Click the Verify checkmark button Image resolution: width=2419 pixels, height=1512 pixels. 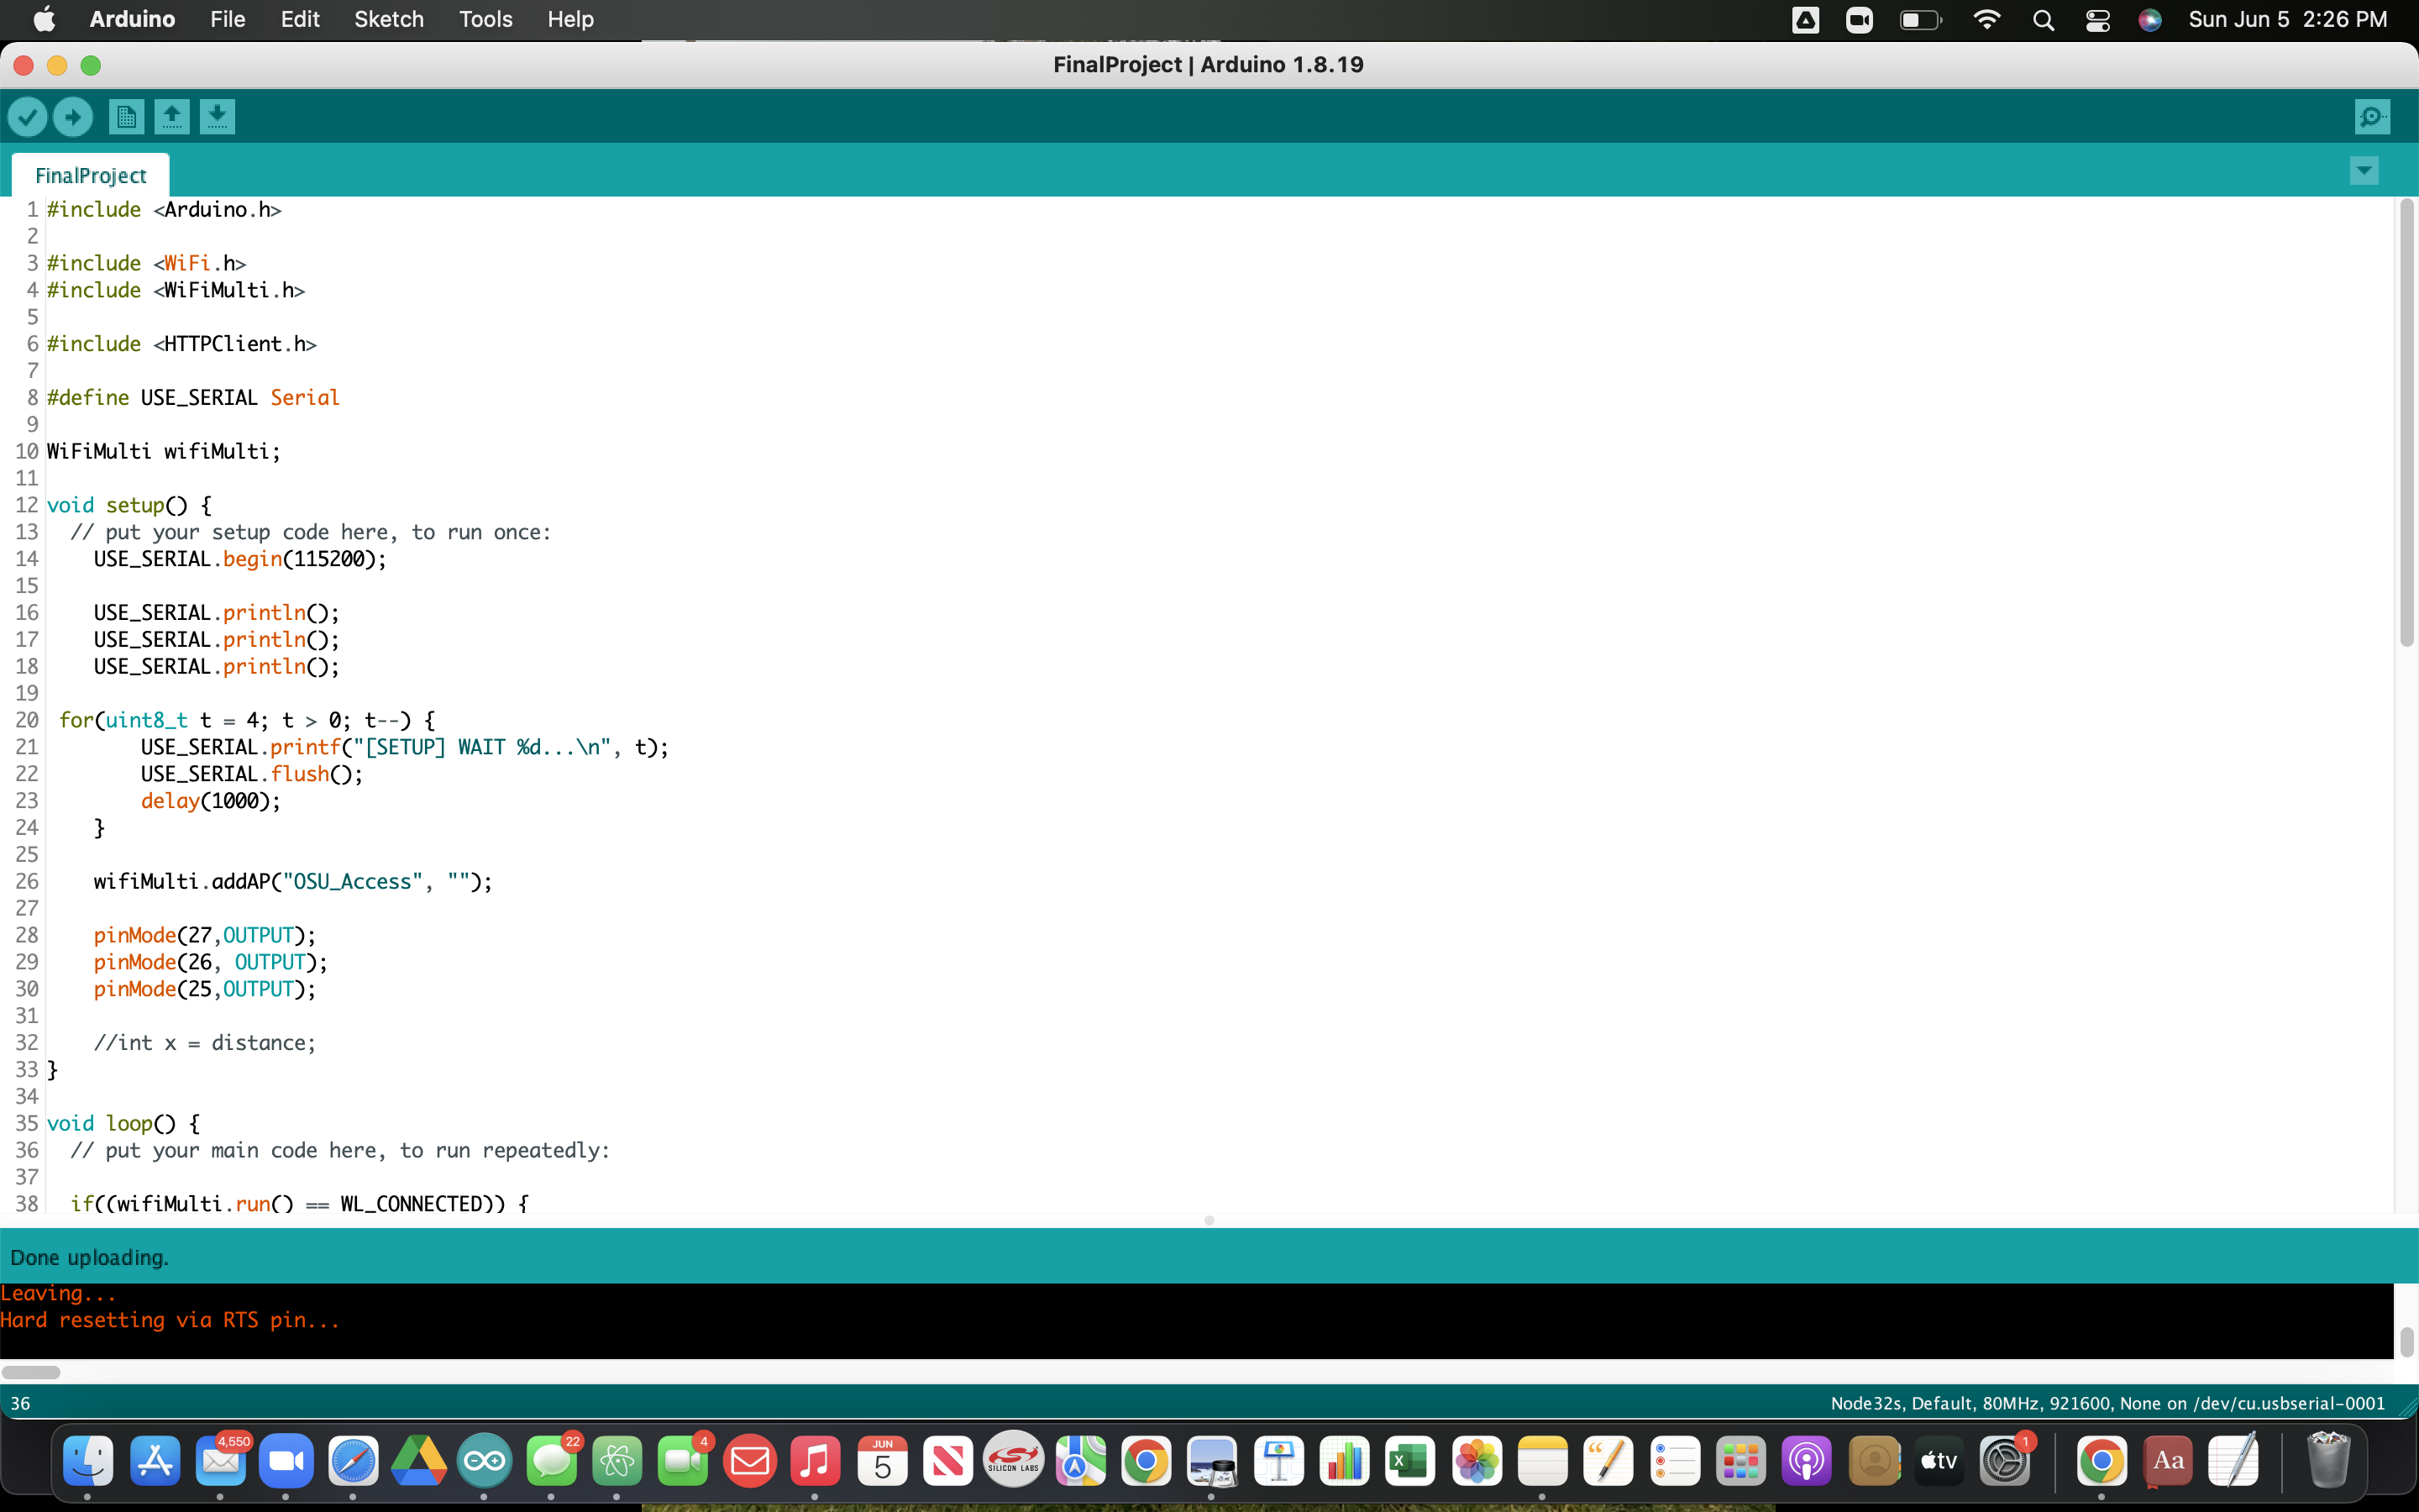click(x=28, y=117)
